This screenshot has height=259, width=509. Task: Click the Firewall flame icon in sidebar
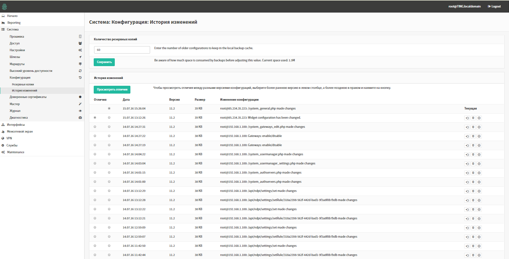(3, 132)
